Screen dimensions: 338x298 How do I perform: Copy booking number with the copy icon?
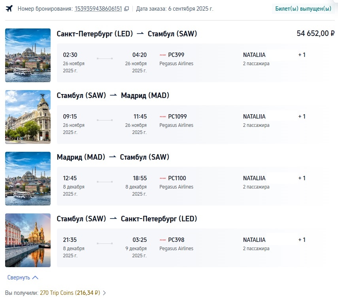coord(127,9)
